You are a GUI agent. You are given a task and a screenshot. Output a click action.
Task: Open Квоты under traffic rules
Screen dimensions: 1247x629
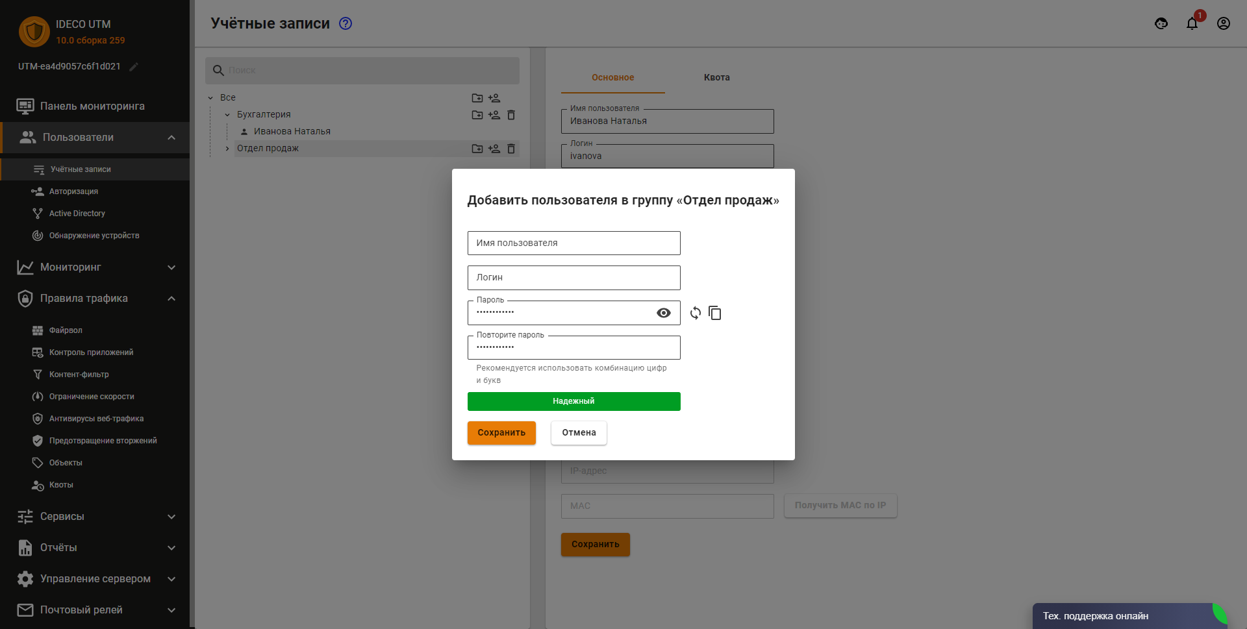click(x=95, y=485)
